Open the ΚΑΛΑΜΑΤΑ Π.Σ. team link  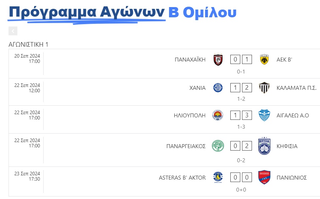(296, 88)
